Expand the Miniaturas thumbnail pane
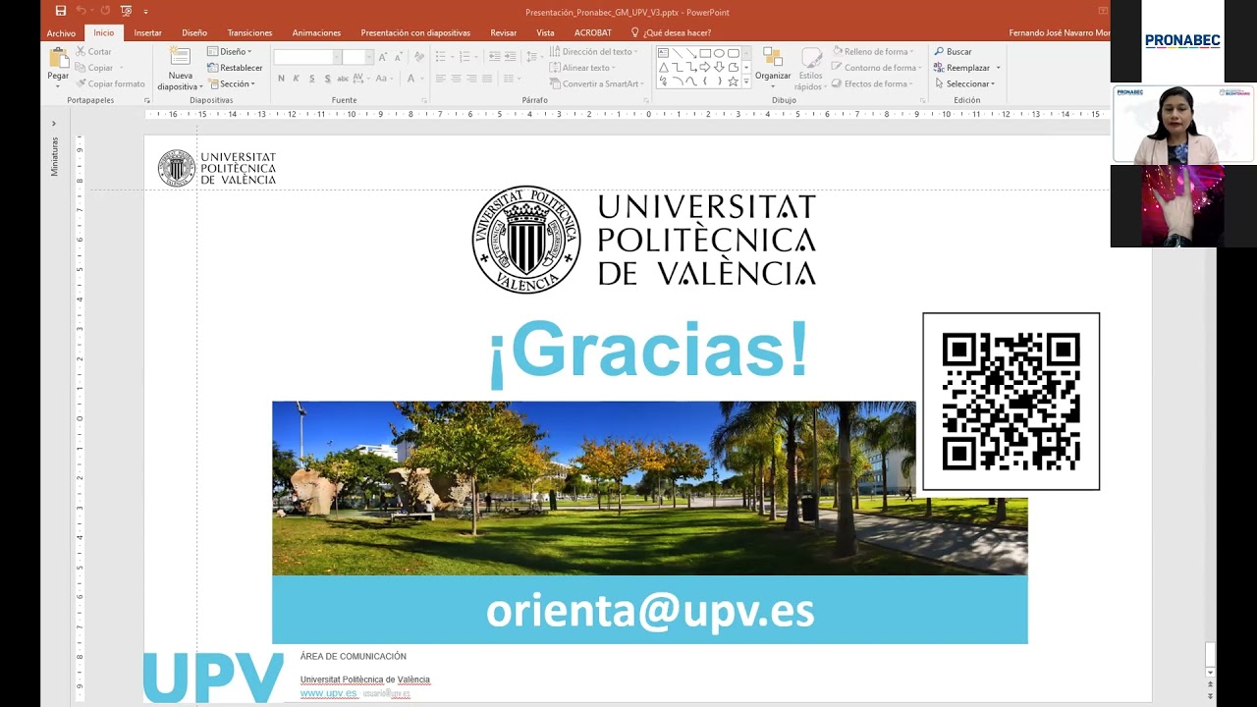Image resolution: width=1257 pixels, height=707 pixels. pyautogui.click(x=54, y=124)
